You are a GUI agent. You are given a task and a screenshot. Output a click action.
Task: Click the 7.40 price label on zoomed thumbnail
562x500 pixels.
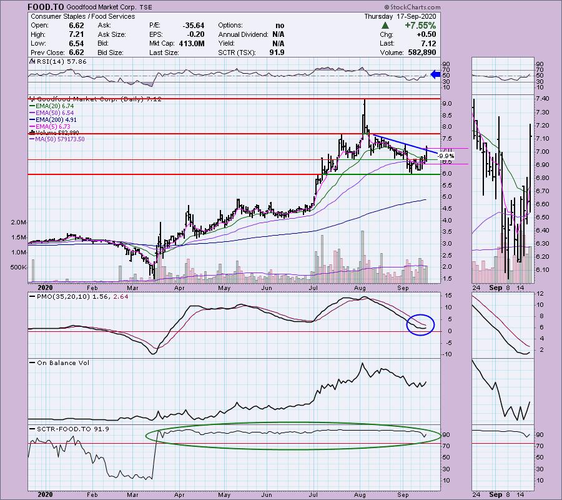(x=543, y=99)
